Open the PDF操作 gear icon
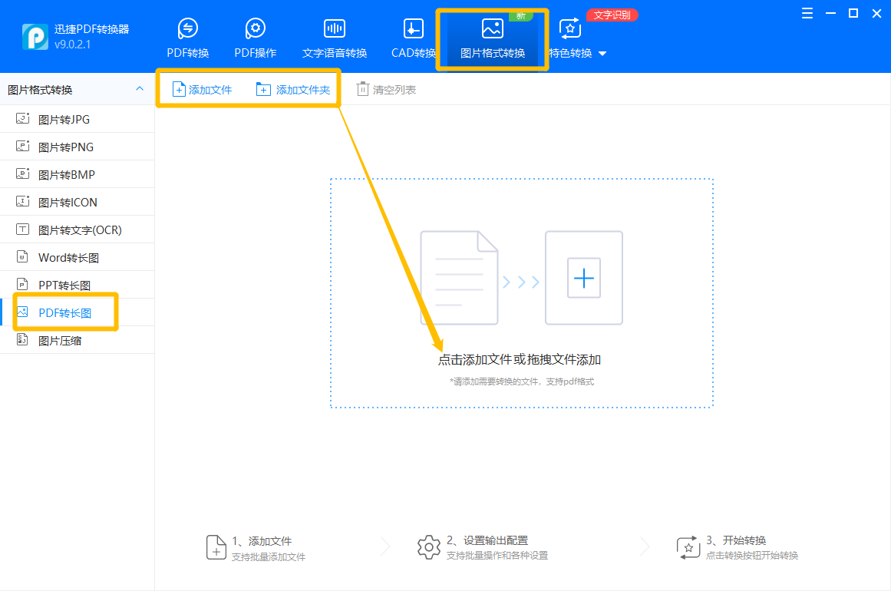The width and height of the screenshot is (891, 591). tap(255, 28)
